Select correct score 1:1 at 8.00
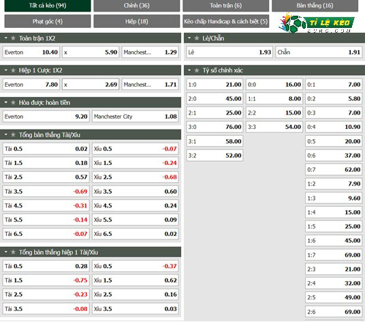 tap(274, 99)
